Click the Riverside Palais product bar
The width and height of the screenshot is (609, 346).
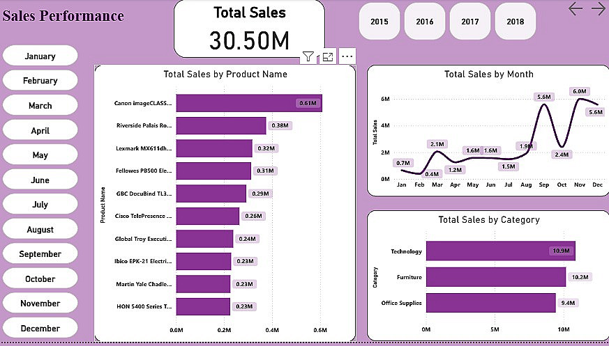point(220,126)
